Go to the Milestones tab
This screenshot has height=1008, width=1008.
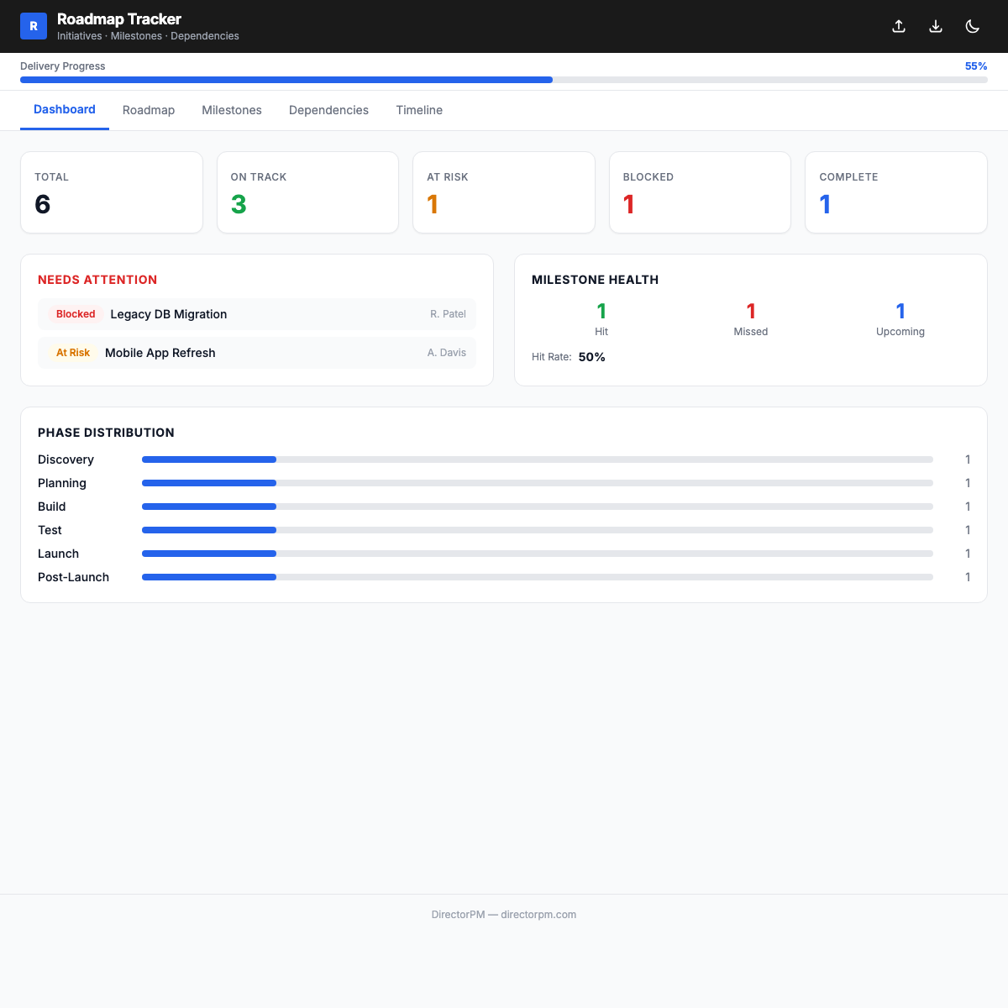pos(232,110)
